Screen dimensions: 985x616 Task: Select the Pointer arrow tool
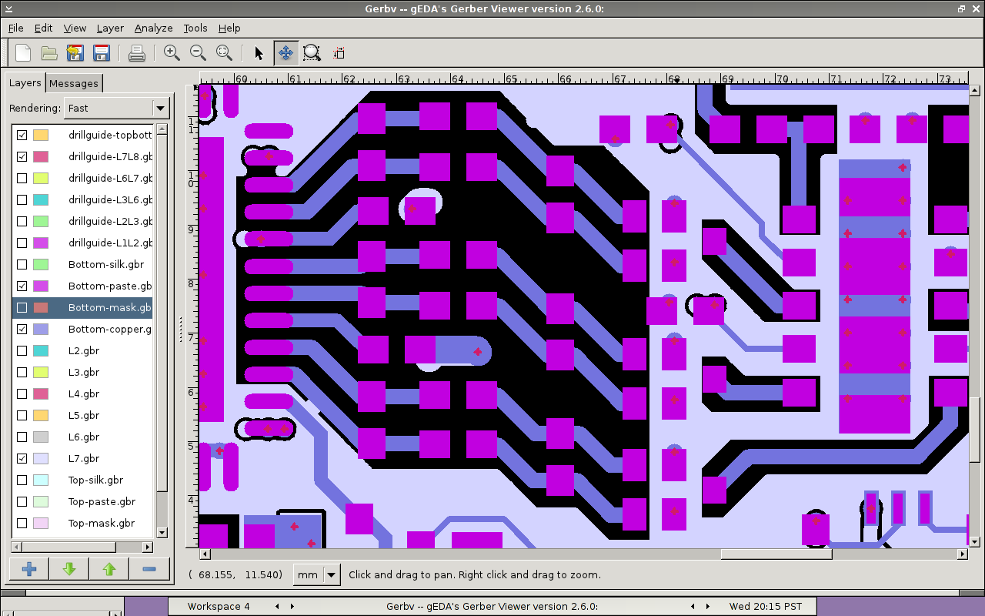(259, 53)
